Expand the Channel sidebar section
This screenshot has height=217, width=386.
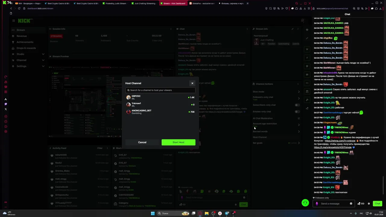coord(28,60)
